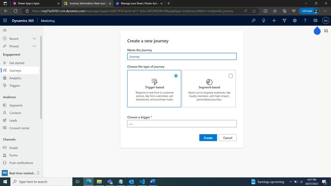Click the search magnifier in Dynamics header

(254, 21)
